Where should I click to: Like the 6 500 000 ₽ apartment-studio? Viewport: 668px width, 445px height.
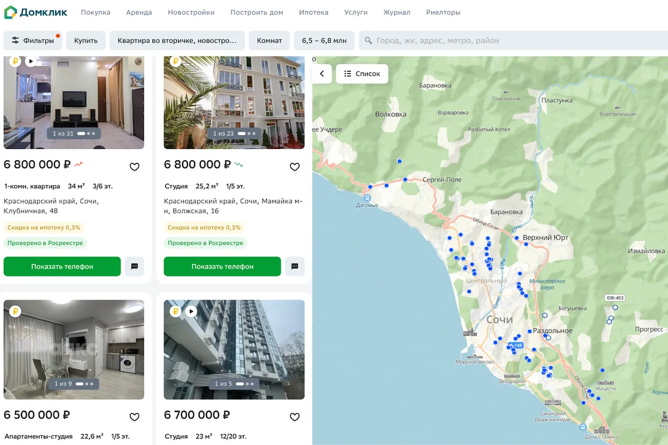click(134, 417)
